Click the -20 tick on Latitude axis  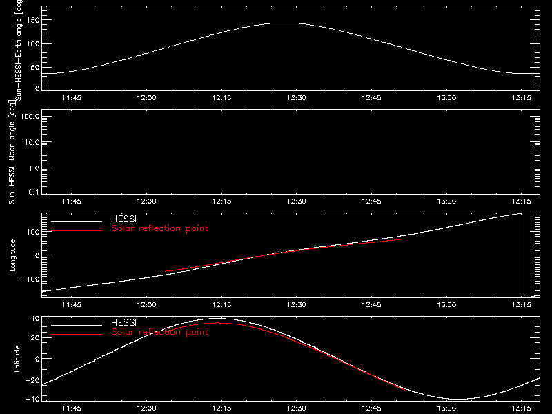32,380
